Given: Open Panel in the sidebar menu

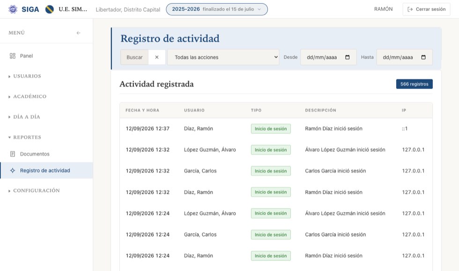Looking at the screenshot, I should click(x=46, y=56).
